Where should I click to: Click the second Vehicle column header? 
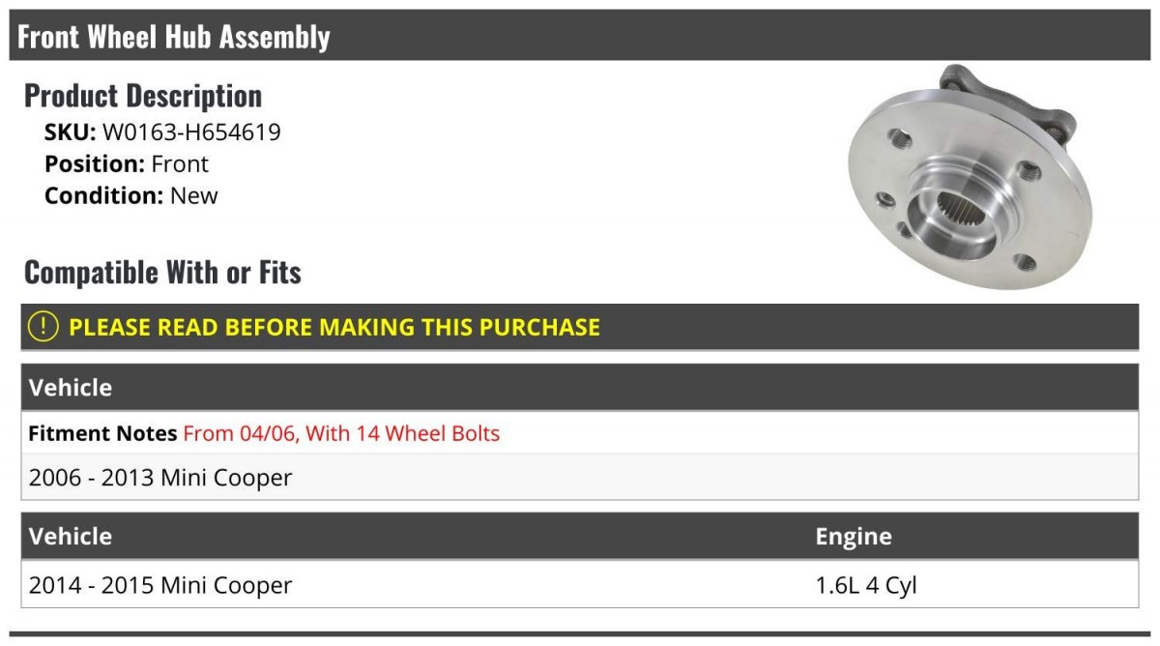pyautogui.click(x=71, y=537)
